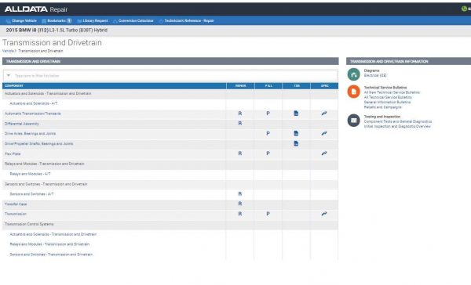Open Repair icon for Sensors and Switches - A/T

tap(240, 194)
